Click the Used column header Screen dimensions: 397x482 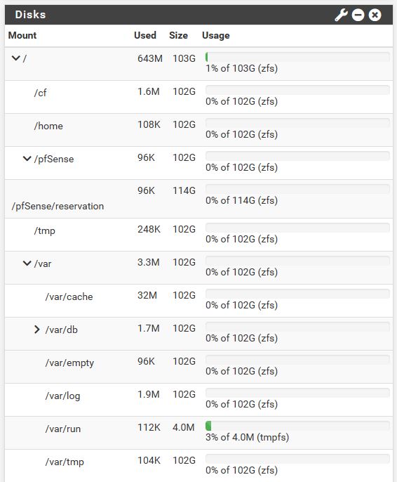(145, 35)
